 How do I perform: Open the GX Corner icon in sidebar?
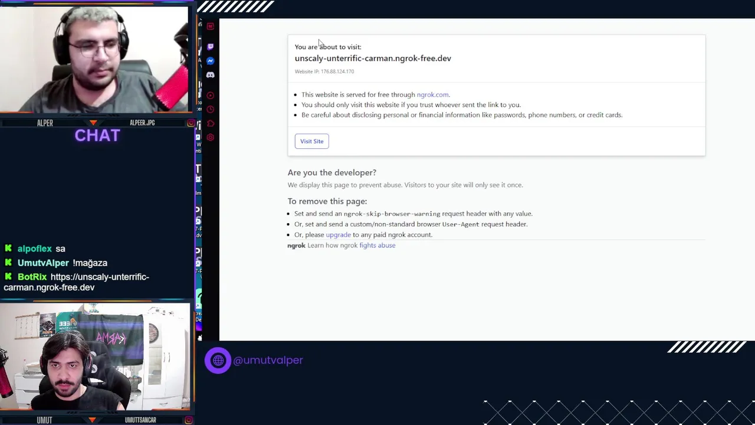pos(210,26)
